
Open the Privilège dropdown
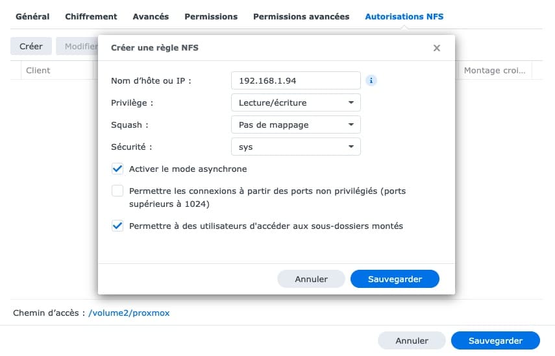click(x=296, y=103)
